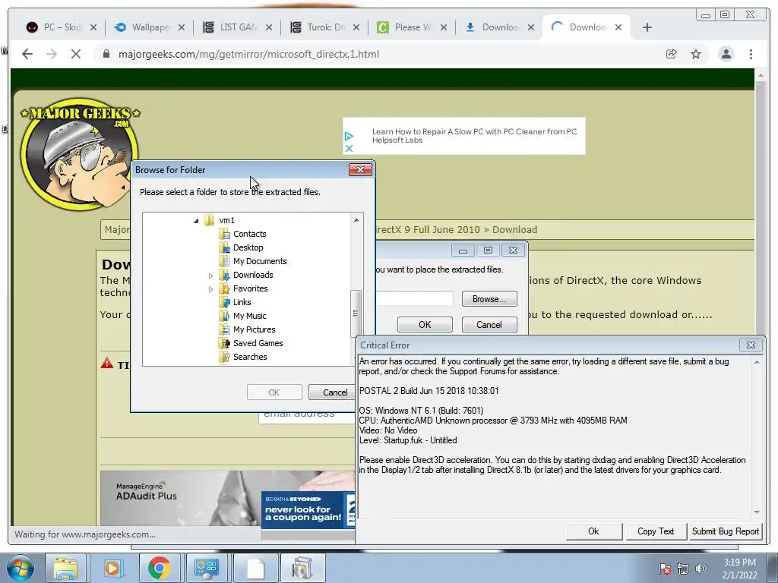Click Browse... in the extraction dialog
The image size is (778, 583).
(489, 299)
